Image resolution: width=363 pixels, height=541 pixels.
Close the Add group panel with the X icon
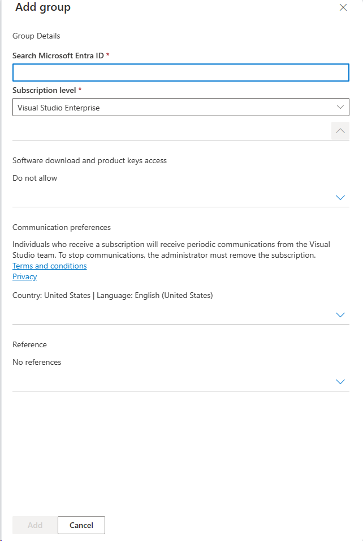(343, 7)
